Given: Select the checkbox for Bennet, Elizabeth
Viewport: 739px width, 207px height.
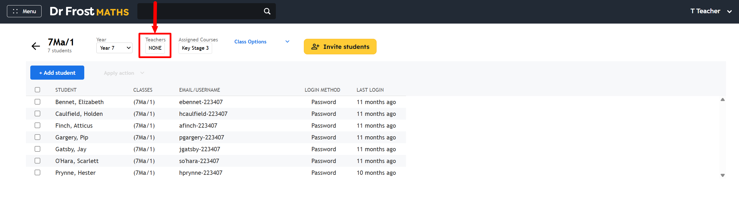Looking at the screenshot, I should (x=38, y=102).
